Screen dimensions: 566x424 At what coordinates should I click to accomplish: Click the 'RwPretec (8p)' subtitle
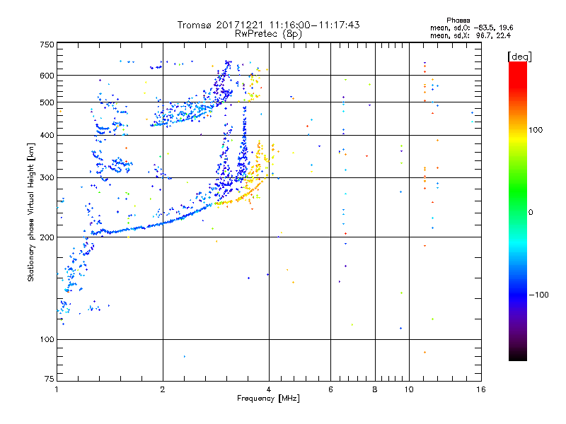tap(268, 34)
